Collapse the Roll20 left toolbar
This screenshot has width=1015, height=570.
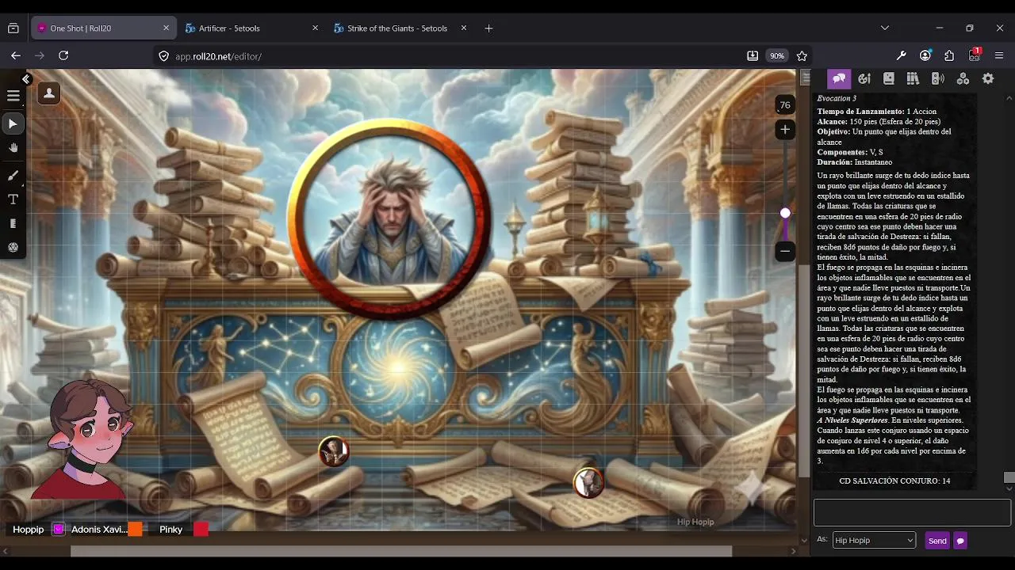click(25, 79)
